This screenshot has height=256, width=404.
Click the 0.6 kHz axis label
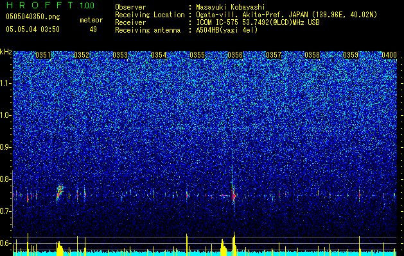[6, 243]
